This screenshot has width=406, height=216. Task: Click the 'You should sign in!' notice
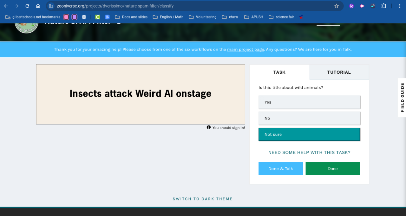click(x=229, y=128)
